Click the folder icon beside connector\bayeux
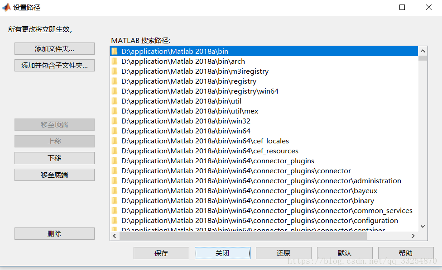442x270 pixels. (x=115, y=190)
